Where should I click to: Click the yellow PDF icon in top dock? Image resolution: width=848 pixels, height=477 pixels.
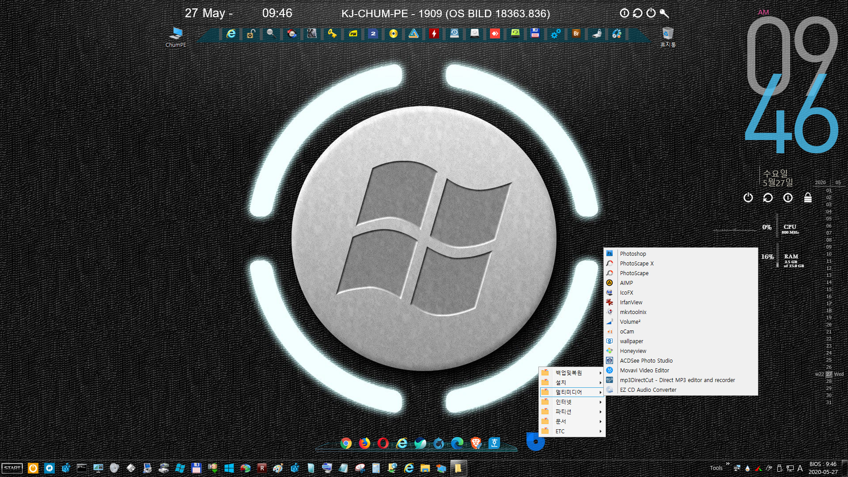point(353,34)
